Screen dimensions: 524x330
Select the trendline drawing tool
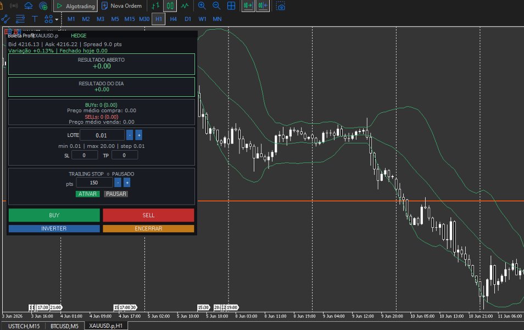tap(5, 19)
